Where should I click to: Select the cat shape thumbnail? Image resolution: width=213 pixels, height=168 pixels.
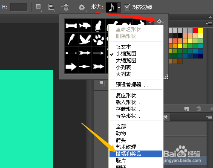pyautogui.click(x=98, y=26)
